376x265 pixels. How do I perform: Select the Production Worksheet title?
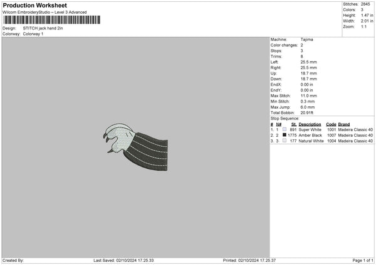34,5
